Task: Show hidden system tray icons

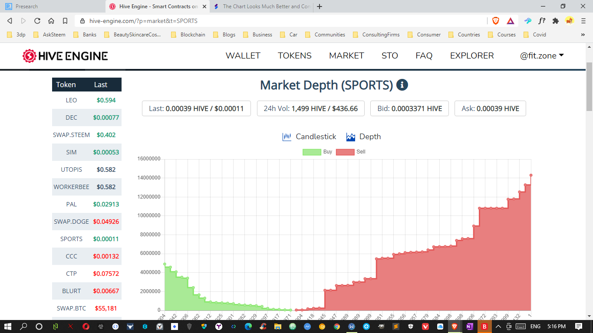Action: click(x=498, y=326)
